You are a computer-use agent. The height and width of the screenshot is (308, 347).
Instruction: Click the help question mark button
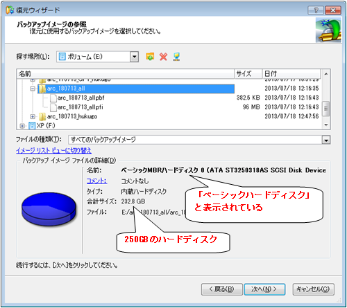pos(316,10)
